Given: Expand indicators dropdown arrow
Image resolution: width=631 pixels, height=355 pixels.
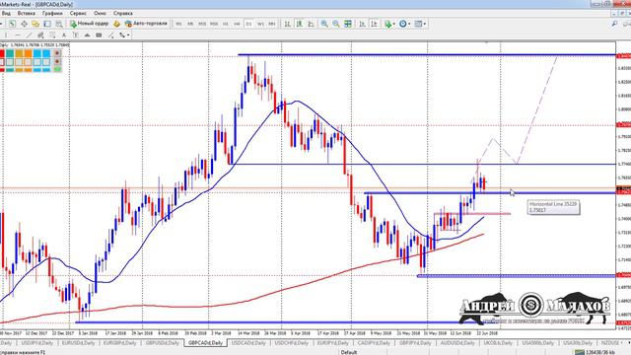Looking at the screenshot, I should (393, 24).
